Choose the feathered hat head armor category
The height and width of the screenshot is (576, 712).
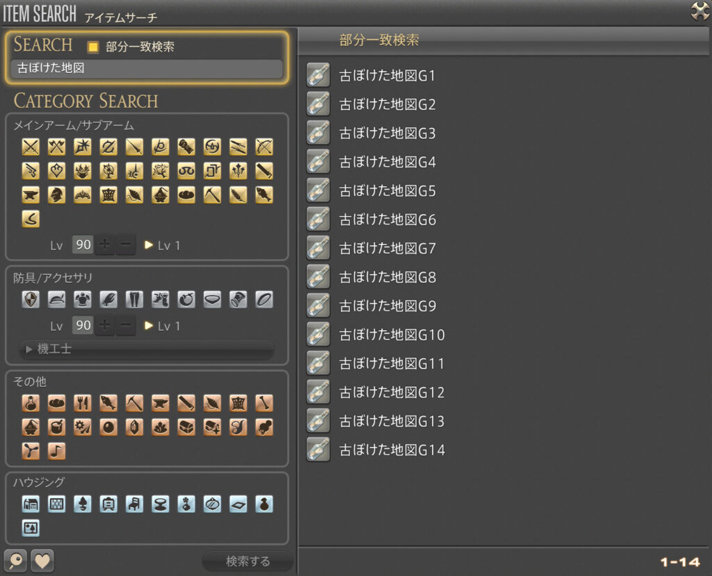coord(56,299)
